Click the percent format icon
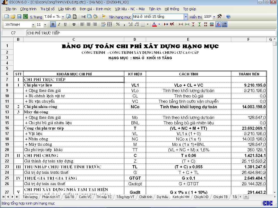278x208 pixels. [118, 24]
